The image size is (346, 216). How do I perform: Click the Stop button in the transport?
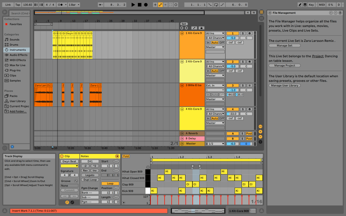[140, 5]
